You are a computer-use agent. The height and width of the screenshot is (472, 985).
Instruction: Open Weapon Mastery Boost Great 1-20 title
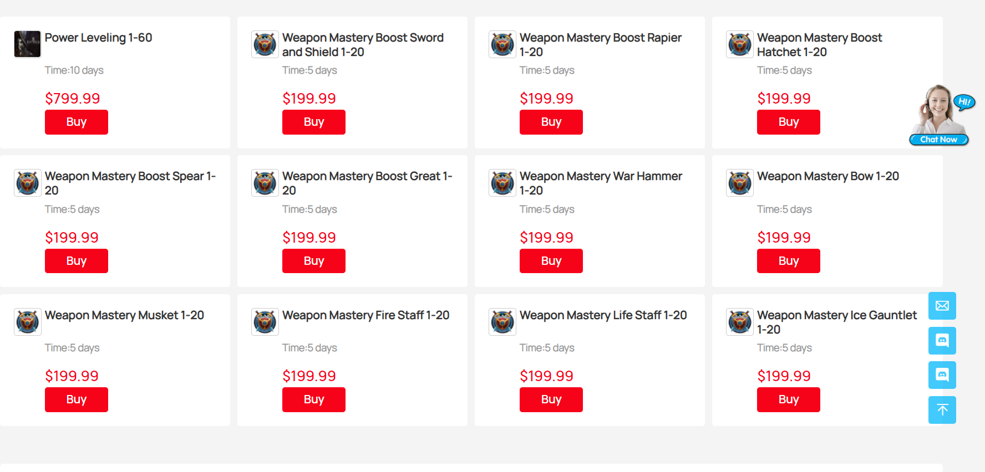367,183
